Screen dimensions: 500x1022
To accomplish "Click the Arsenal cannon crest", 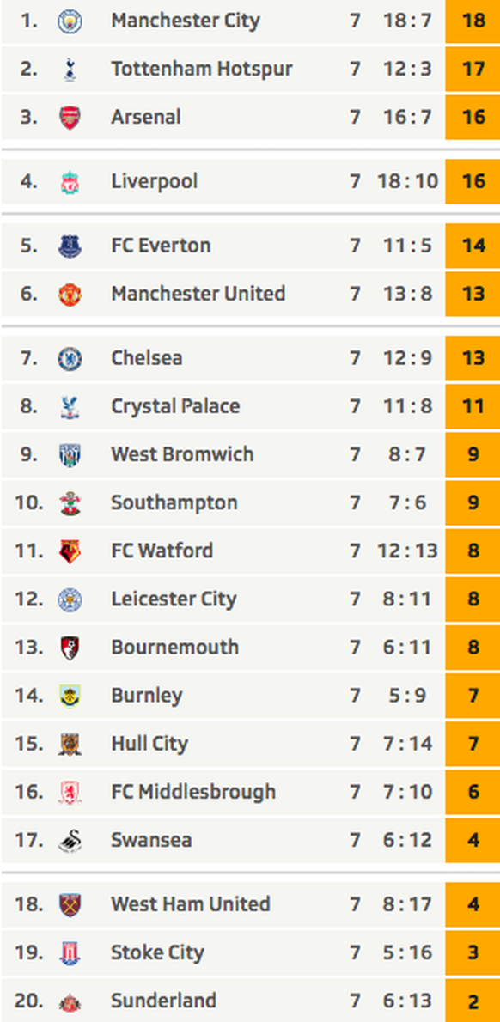I will [x=70, y=118].
